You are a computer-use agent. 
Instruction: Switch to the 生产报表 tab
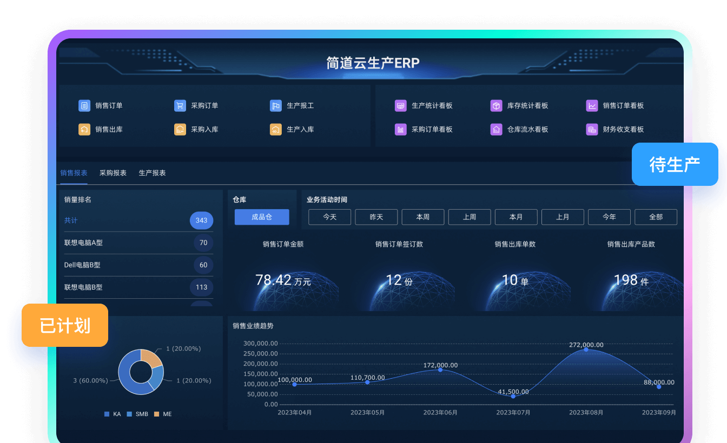click(152, 173)
